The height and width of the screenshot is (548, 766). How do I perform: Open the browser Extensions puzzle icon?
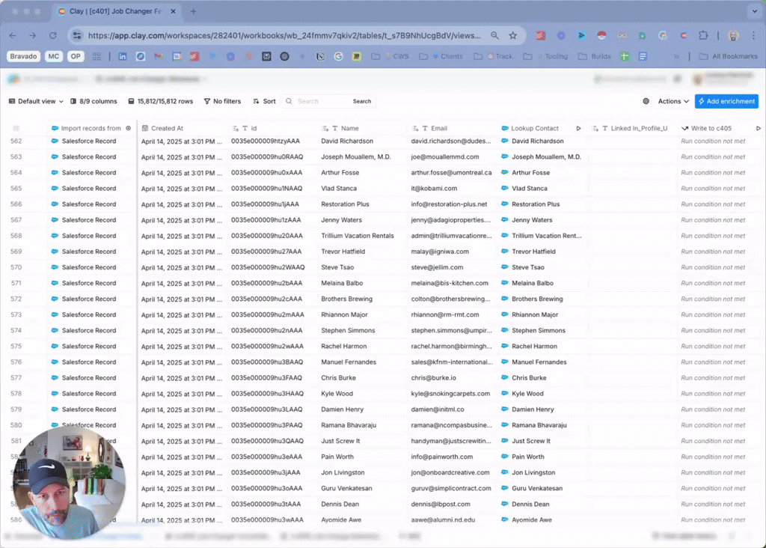coord(703,35)
